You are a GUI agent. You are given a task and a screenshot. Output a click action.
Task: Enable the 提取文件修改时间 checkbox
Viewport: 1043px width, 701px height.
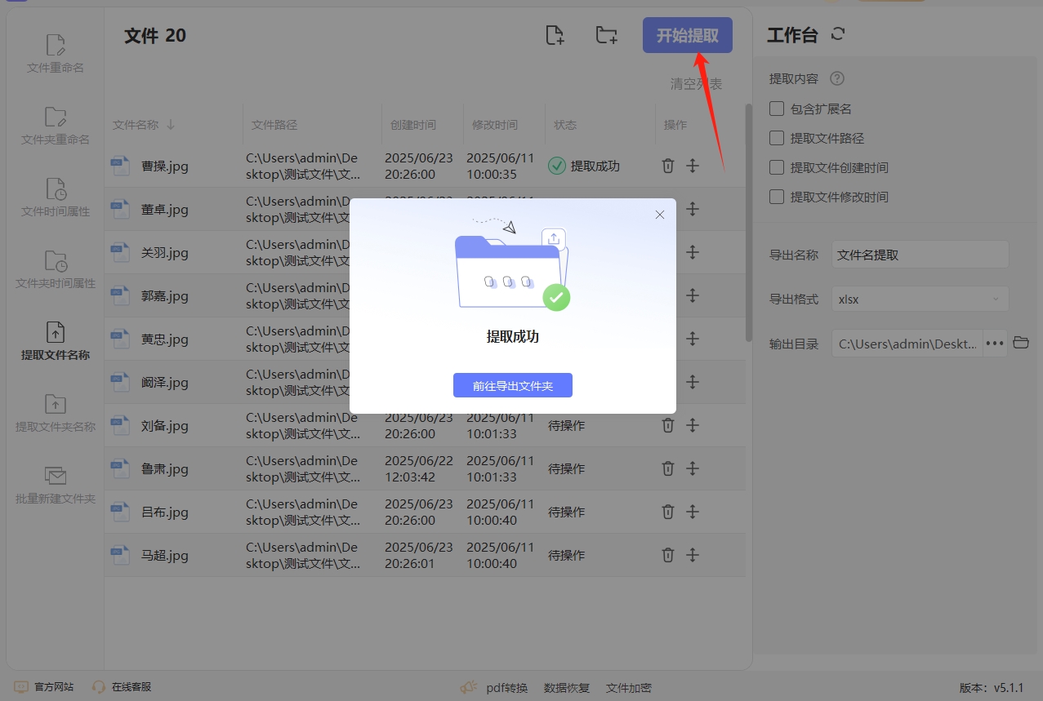click(777, 197)
